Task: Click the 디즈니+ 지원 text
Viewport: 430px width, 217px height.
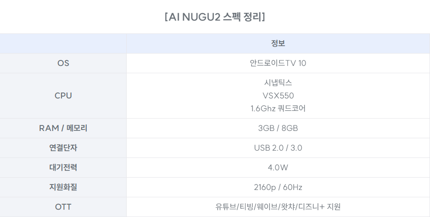Action: coord(319,207)
